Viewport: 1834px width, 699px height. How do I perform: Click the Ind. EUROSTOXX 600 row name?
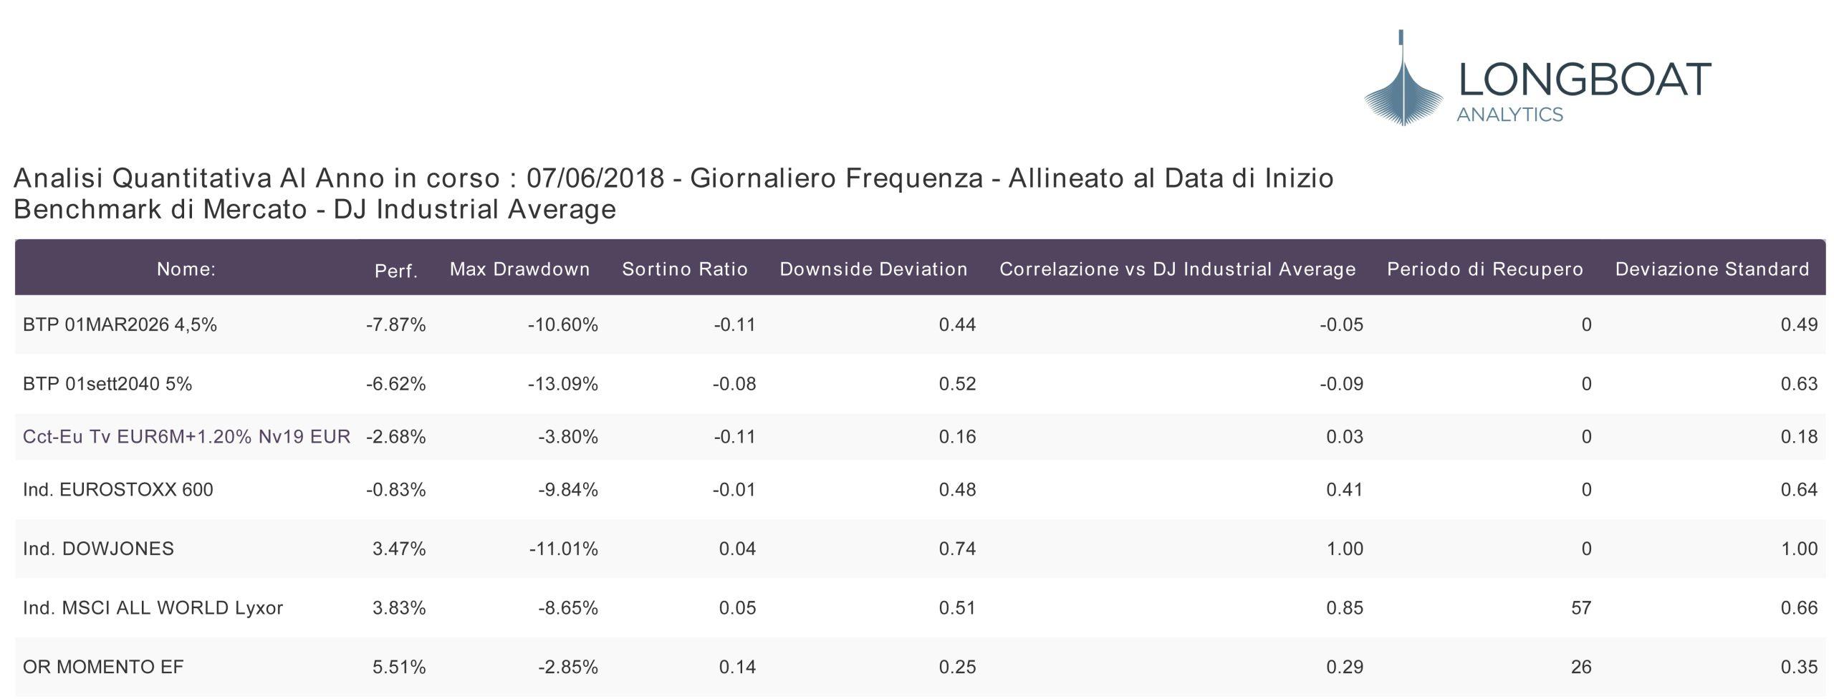[118, 490]
